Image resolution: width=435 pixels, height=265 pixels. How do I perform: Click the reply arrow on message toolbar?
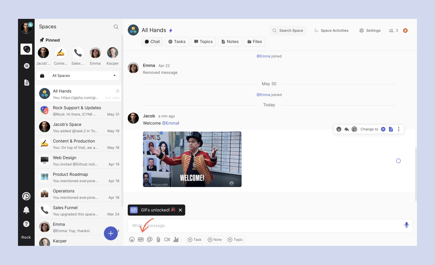tap(346, 129)
